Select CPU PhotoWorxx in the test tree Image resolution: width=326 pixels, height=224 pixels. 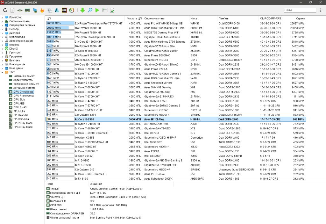tap(24, 96)
